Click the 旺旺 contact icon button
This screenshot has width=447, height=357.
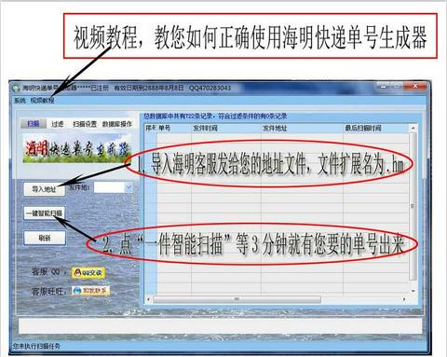[90, 291]
